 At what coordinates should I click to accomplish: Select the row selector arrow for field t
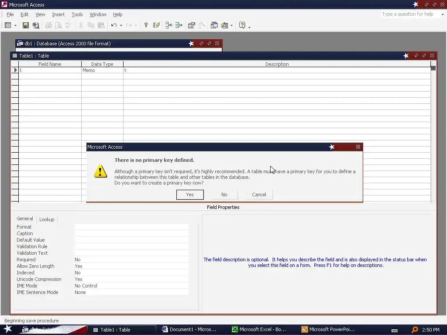point(15,70)
